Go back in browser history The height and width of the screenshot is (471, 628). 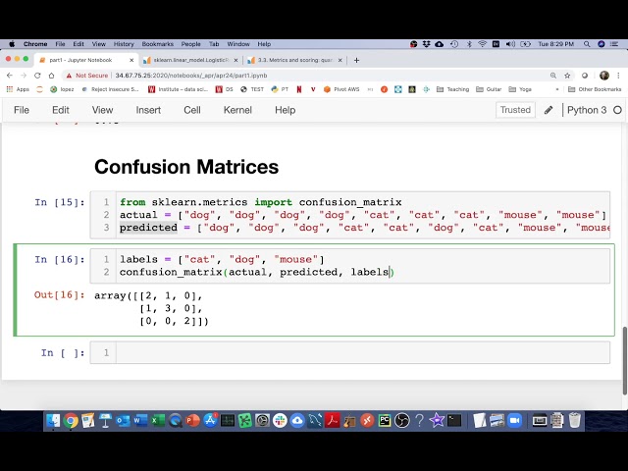point(10,76)
